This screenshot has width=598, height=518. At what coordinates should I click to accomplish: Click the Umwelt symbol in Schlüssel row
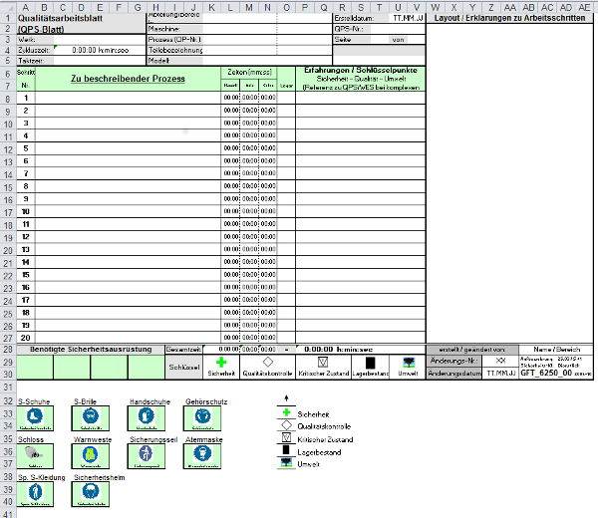pyautogui.click(x=406, y=363)
